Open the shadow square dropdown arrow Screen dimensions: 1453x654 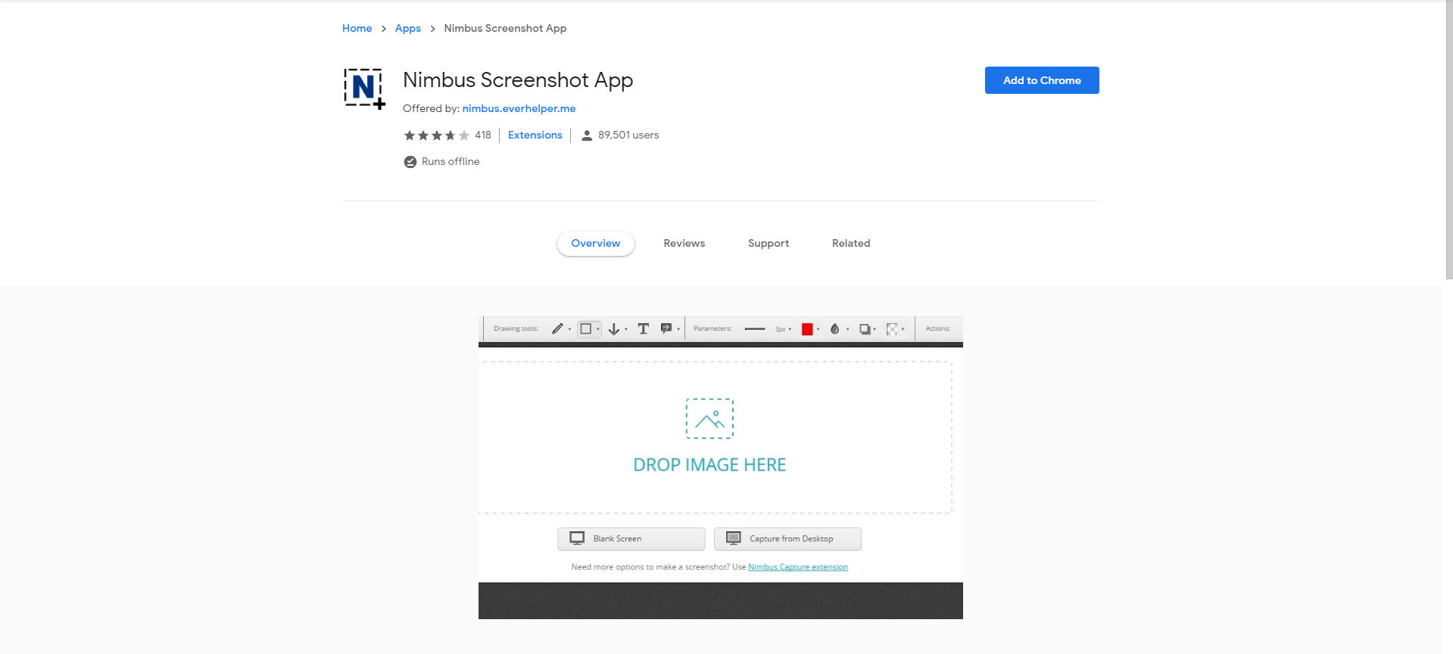point(875,329)
